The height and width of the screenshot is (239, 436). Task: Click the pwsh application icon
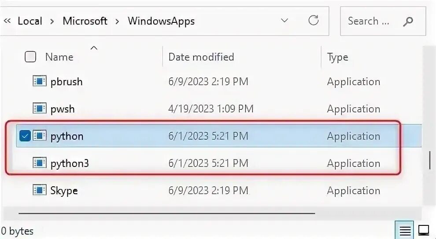pos(40,109)
